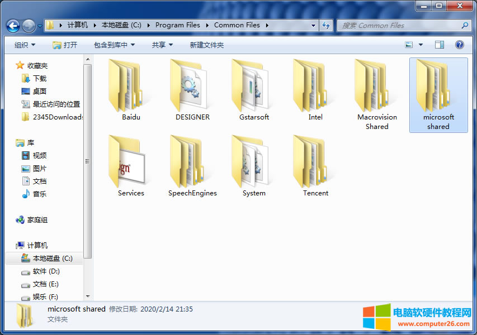The image size is (477, 335).
Task: Click sidebar scrollbar down arrow
Action: coord(88,296)
